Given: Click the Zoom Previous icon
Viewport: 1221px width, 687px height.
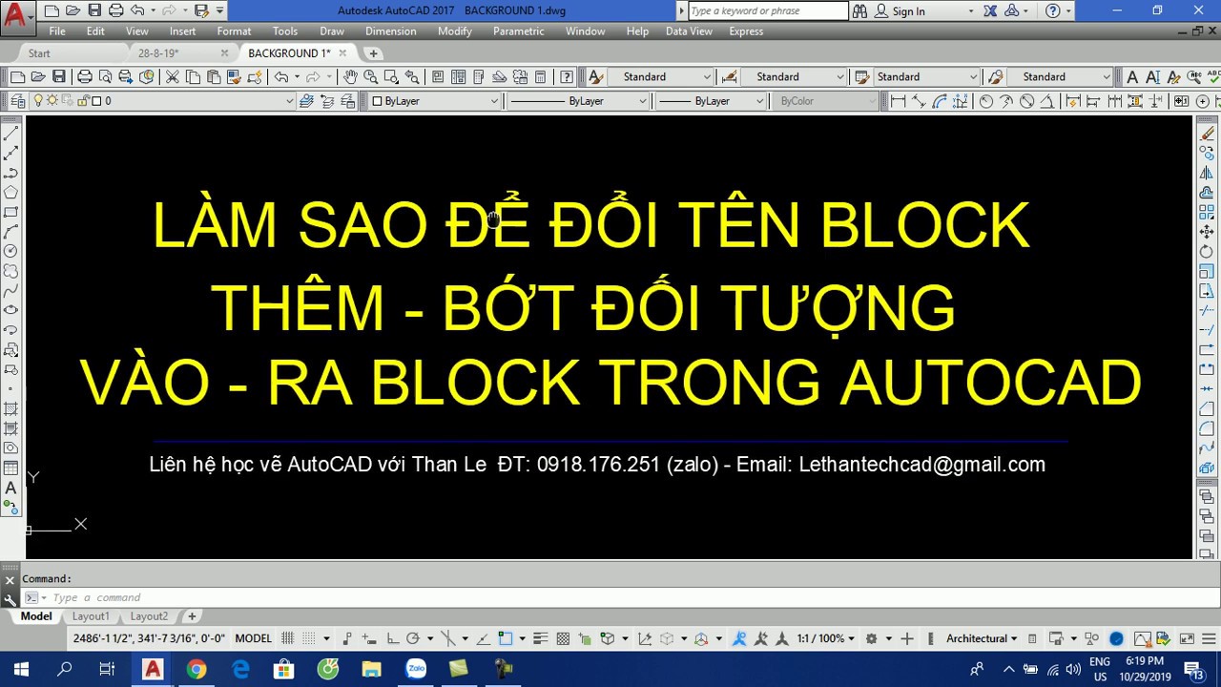Looking at the screenshot, I should tap(412, 76).
